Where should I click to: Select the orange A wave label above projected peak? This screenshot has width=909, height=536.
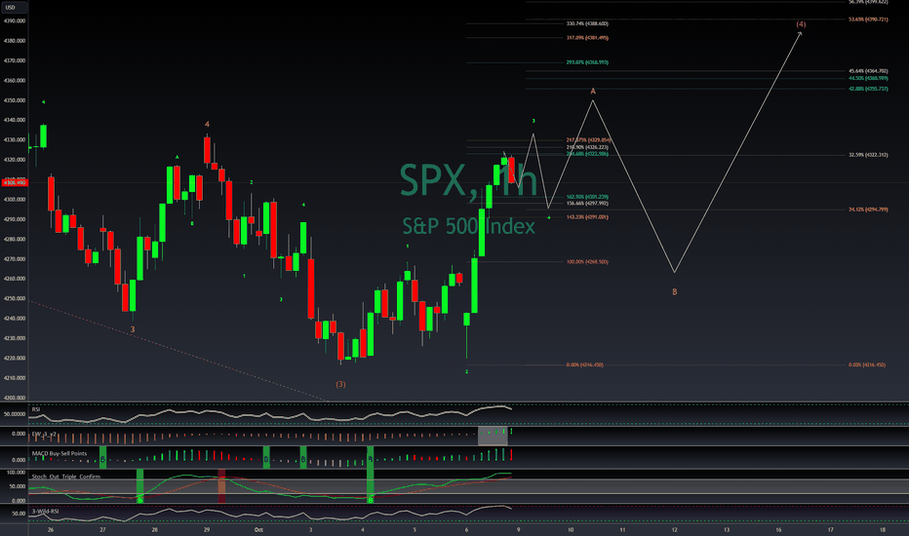tap(592, 91)
